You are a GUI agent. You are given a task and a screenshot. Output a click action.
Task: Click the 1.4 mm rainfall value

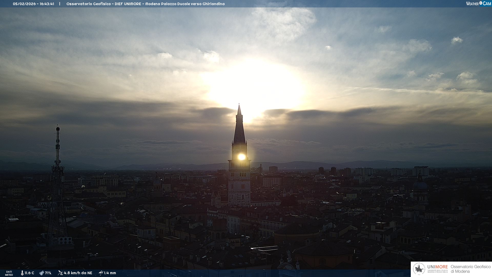(x=110, y=273)
